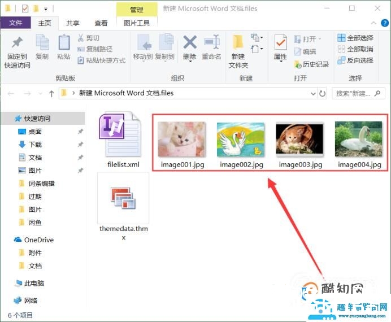
Task: Click Paste shortcut (粘贴快捷方式) item
Action: 101,60
